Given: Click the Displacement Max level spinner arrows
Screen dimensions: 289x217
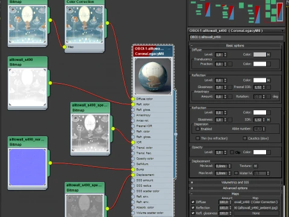Looking at the screenshot, I should 229,173.
